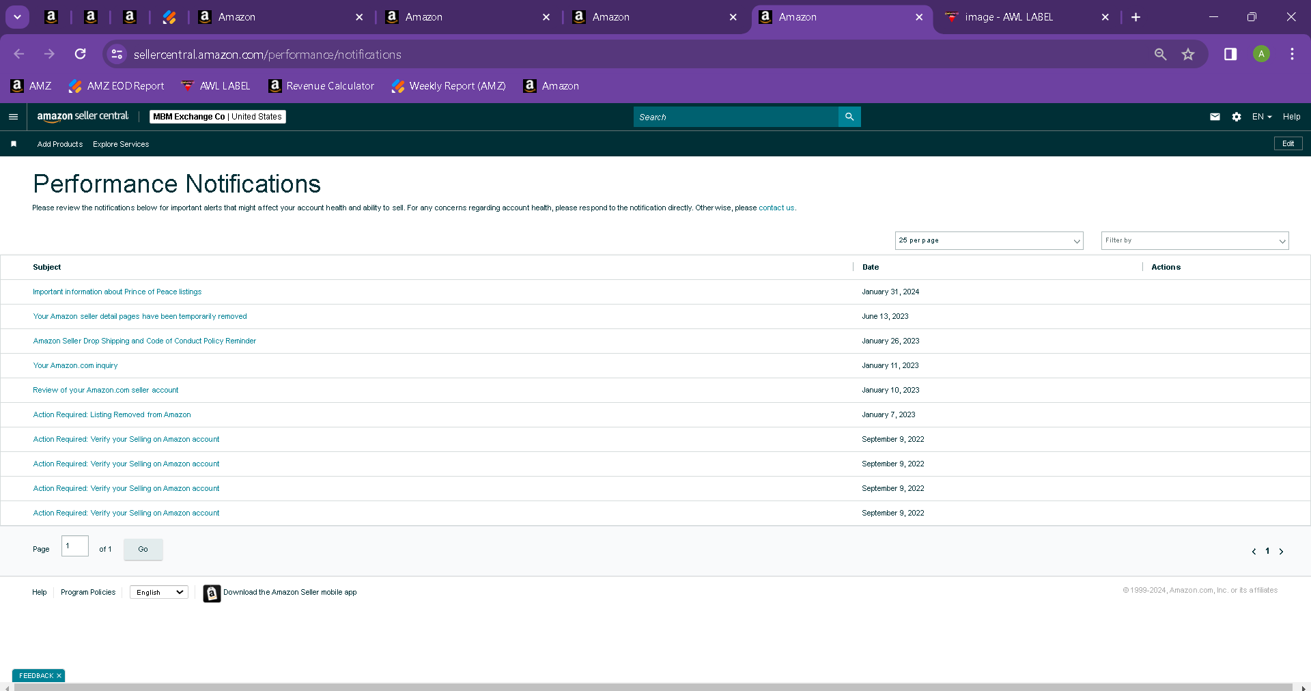Viewport: 1311px width, 691px height.
Task: Open the Revenue Calculator bookmark
Action: 322,86
